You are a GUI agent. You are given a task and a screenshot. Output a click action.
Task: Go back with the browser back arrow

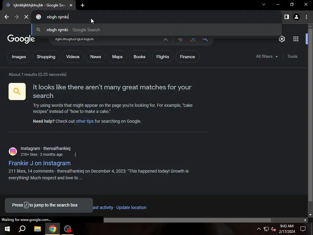tap(7, 17)
